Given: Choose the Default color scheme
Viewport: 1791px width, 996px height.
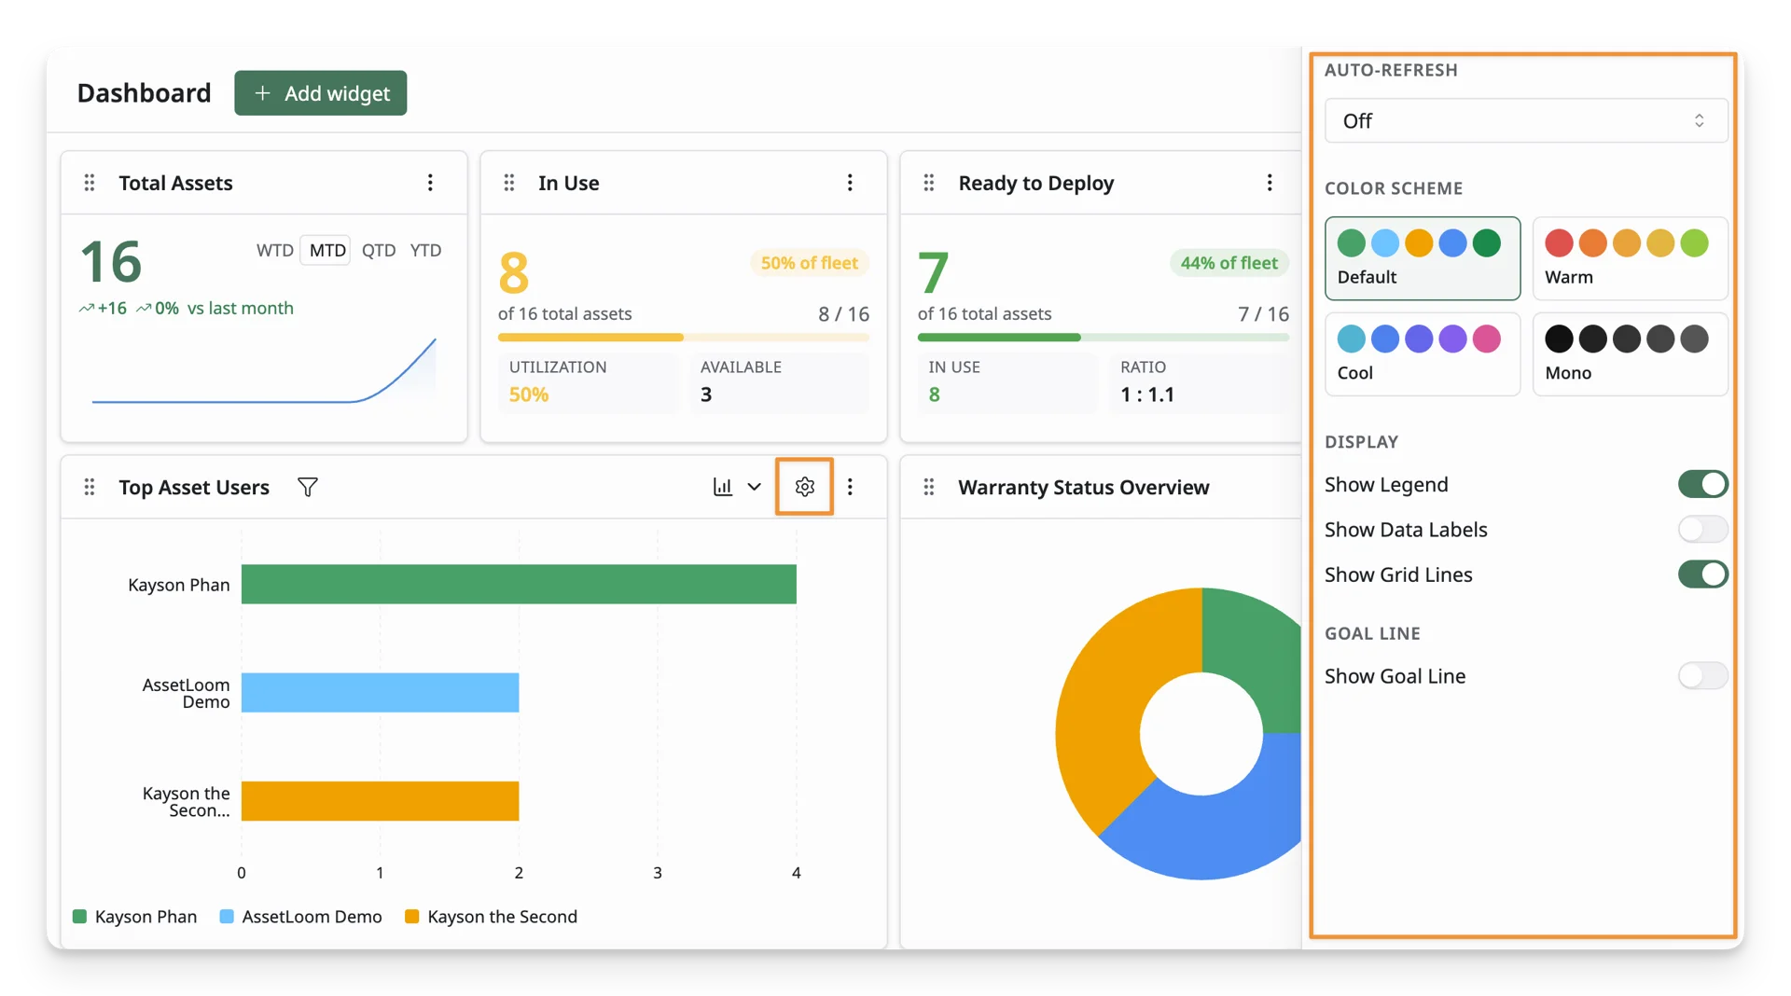Looking at the screenshot, I should (x=1423, y=258).
